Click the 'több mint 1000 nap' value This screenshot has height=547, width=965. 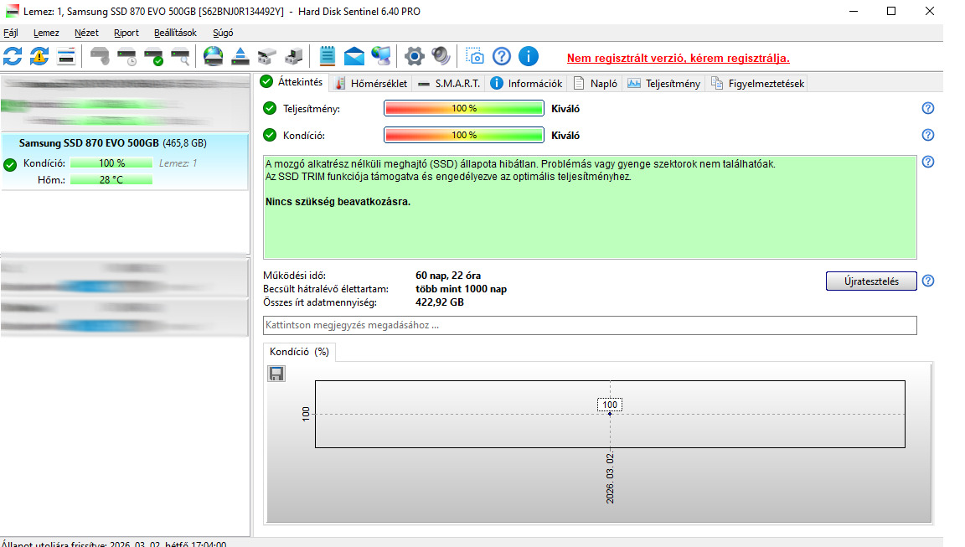pyautogui.click(x=461, y=289)
